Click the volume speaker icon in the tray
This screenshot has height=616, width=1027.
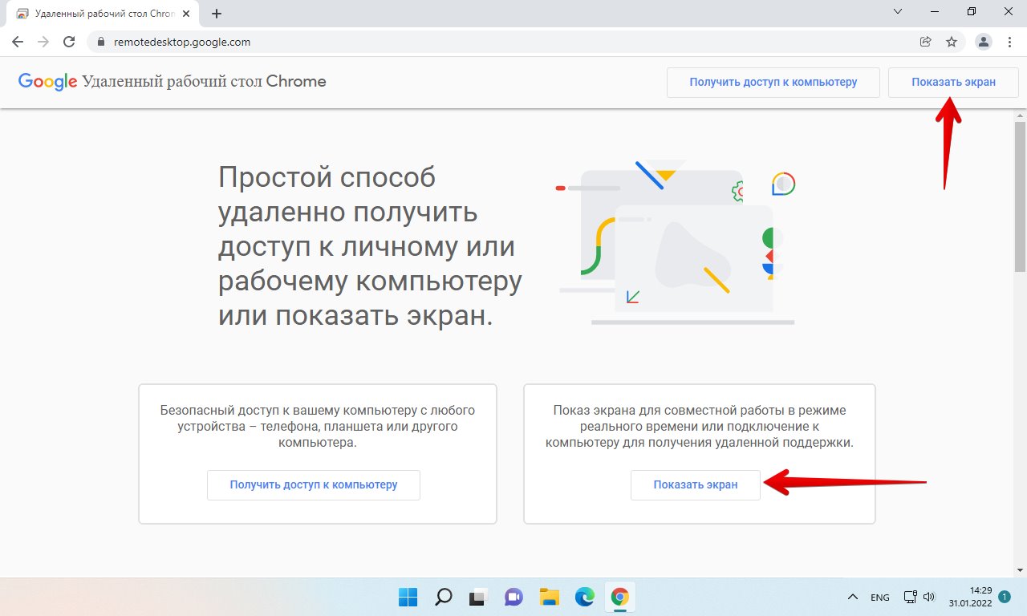[x=928, y=597]
